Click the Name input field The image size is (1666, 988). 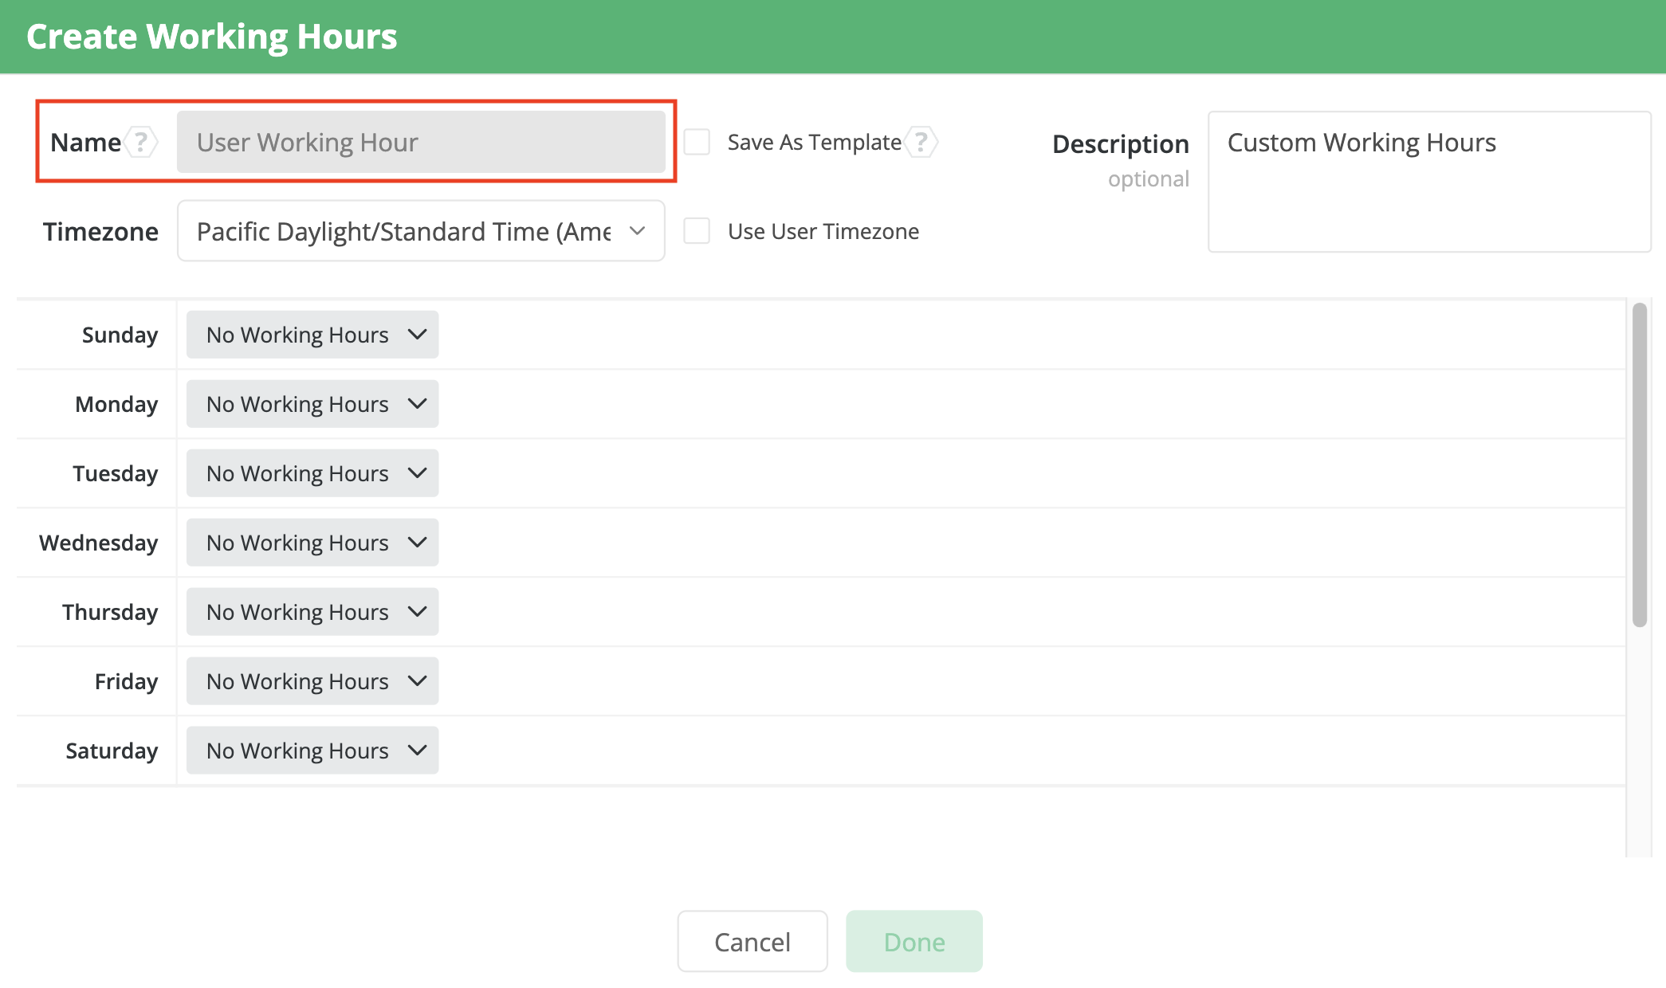(x=420, y=143)
